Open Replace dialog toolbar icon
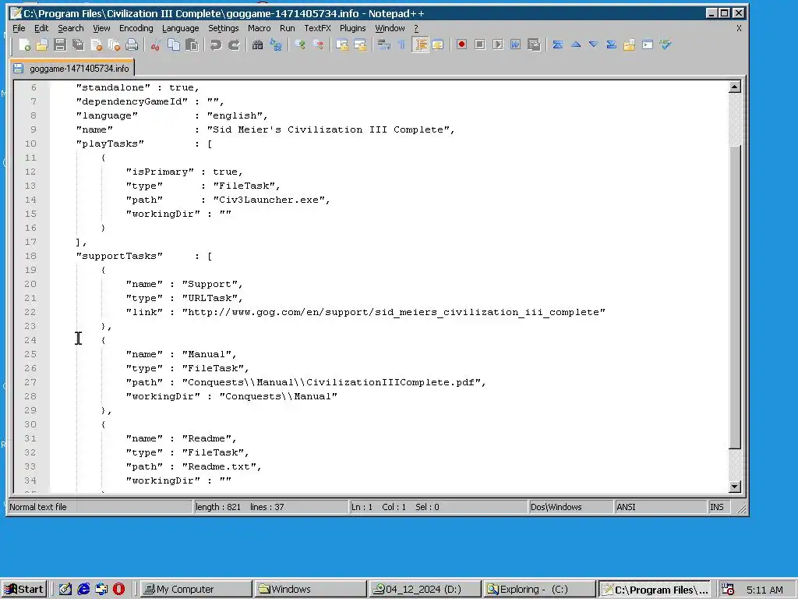This screenshot has height=599, width=798. (x=276, y=44)
